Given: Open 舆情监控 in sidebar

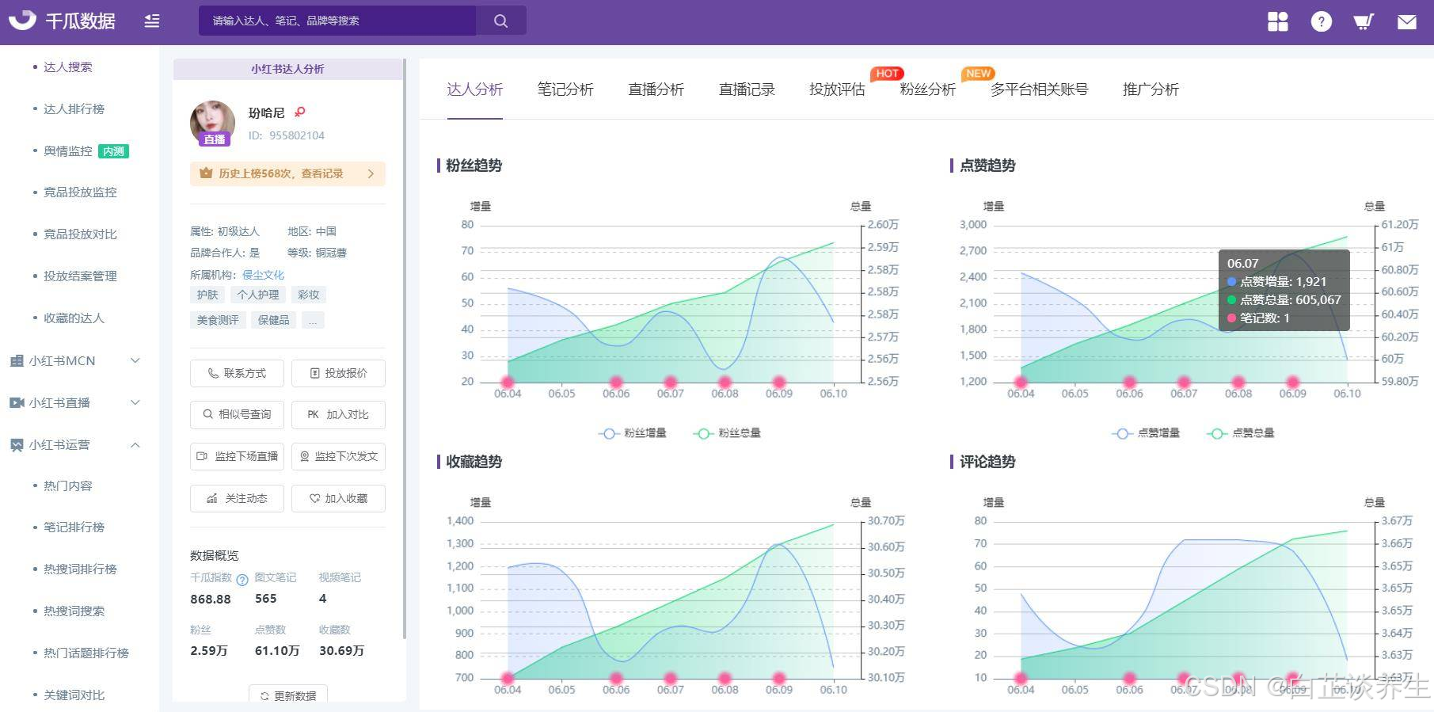Looking at the screenshot, I should point(68,151).
